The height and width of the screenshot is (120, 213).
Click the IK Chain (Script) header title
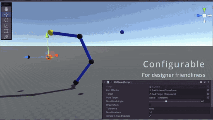point(122,82)
